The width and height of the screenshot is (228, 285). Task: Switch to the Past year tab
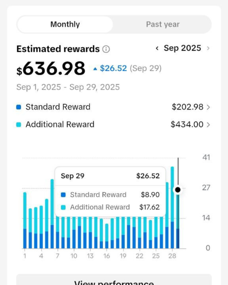163,24
